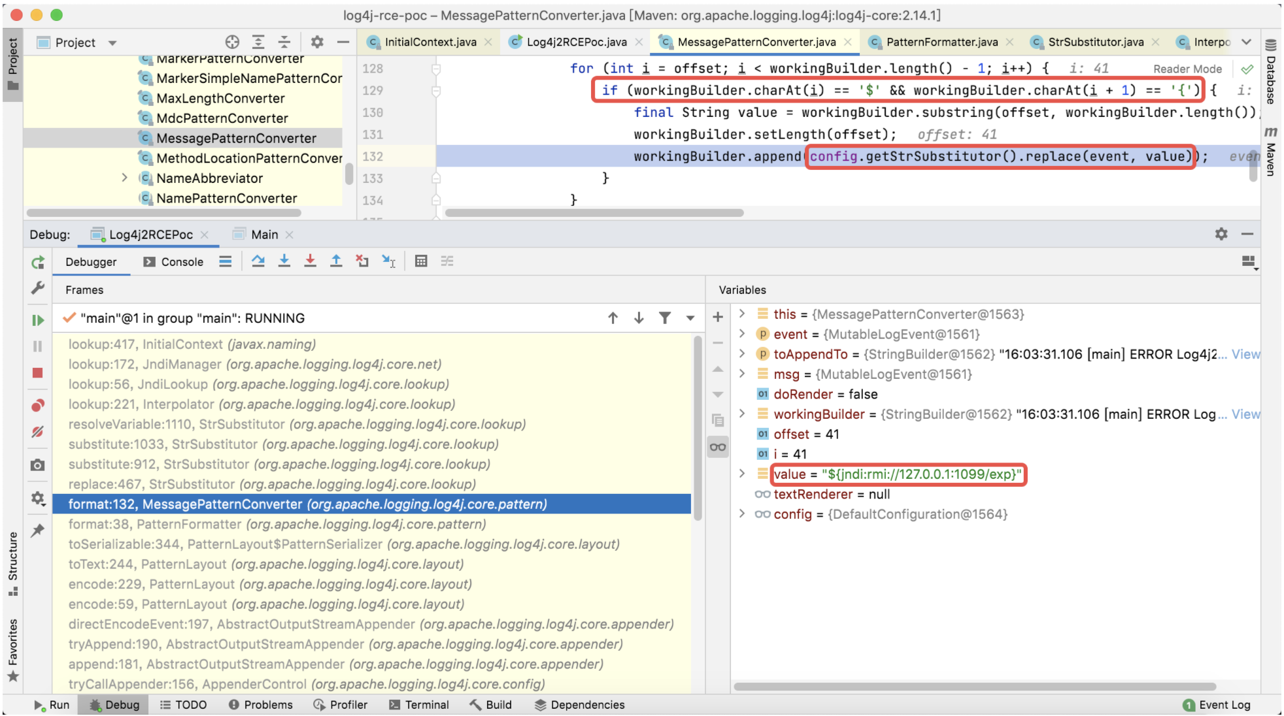
Task: Open the Project view dropdown
Action: [112, 43]
